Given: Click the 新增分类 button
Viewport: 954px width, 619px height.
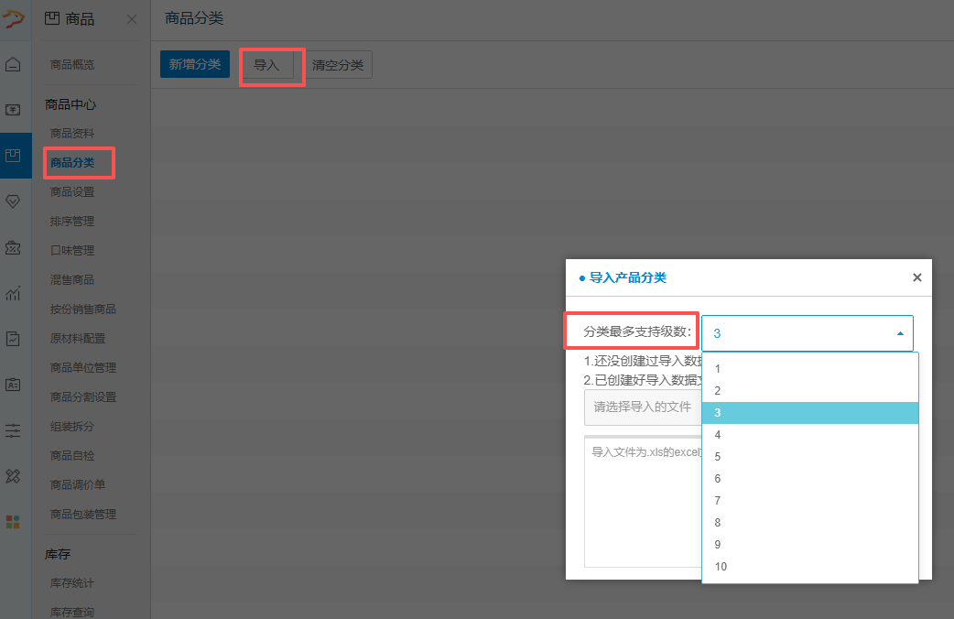Looking at the screenshot, I should point(195,64).
